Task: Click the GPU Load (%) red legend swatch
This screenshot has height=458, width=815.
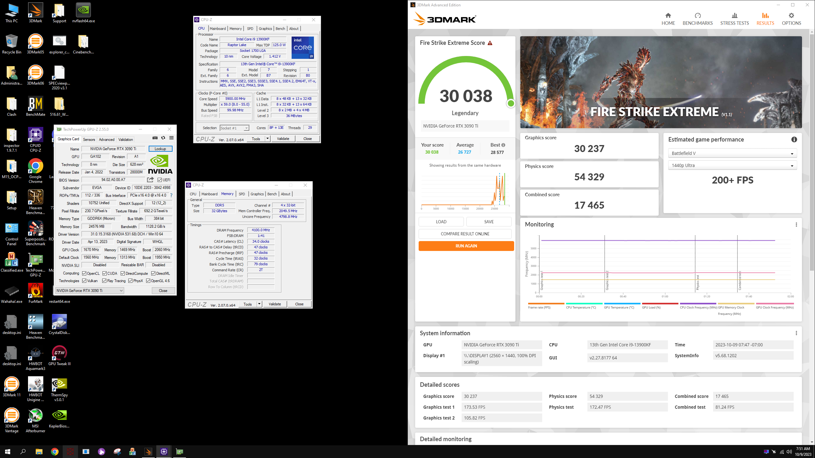Action: point(660,304)
